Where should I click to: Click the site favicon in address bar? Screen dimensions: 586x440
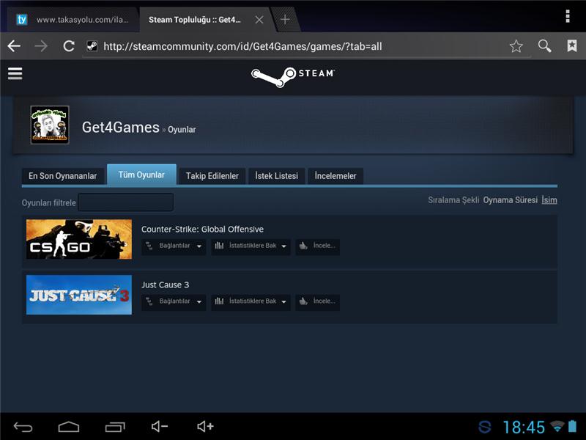[x=92, y=46]
